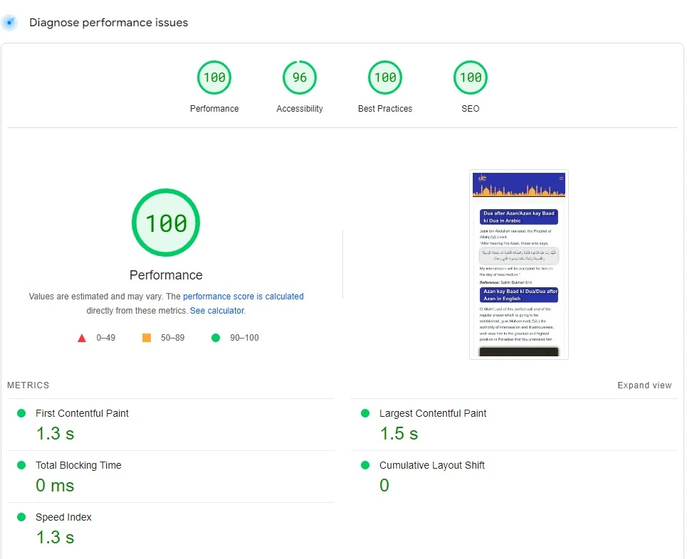
Task: Click the 'Best Practices' label
Action: point(385,109)
